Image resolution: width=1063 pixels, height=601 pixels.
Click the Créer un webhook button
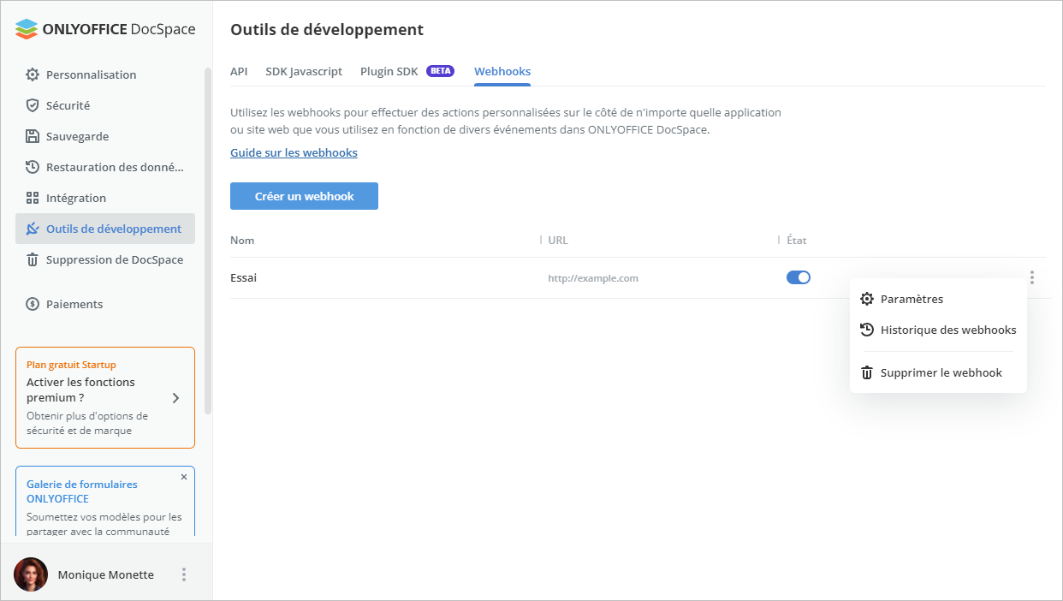pos(304,196)
